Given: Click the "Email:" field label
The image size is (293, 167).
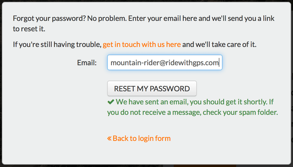Looking at the screenshot, I should [87, 63].
